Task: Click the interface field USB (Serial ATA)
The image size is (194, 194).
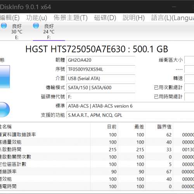Action: (x=101, y=78)
